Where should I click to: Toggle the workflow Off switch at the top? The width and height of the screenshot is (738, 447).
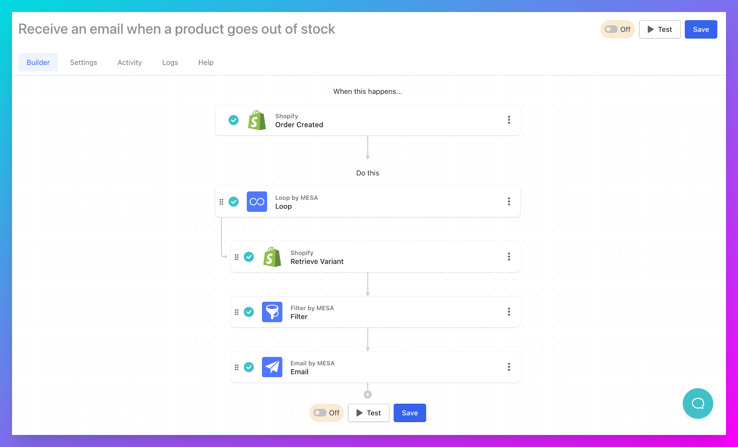click(611, 29)
